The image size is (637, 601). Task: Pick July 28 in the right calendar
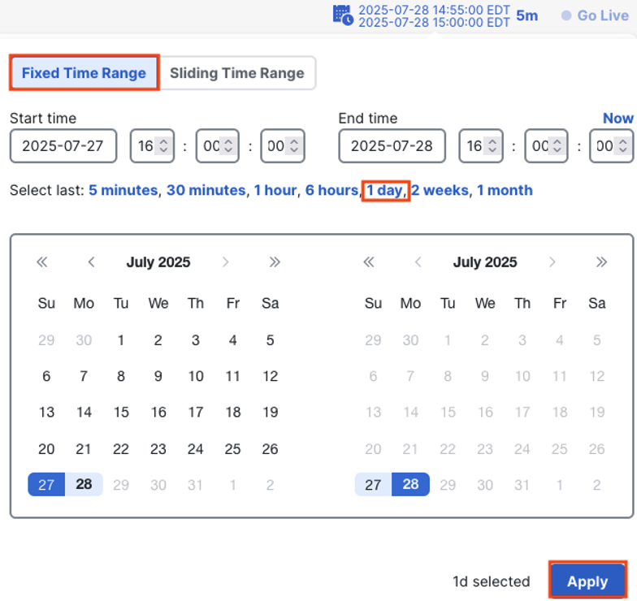point(410,484)
